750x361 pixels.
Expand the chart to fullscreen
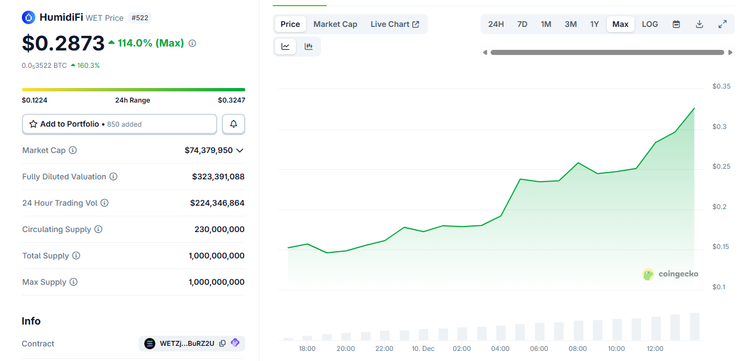point(722,24)
